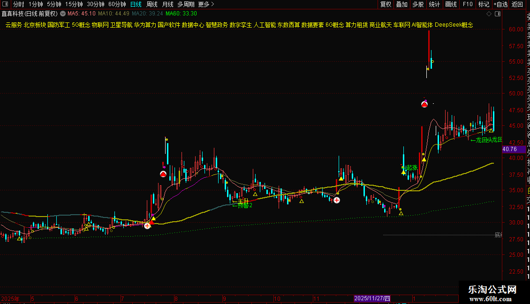Open the 数据要素 concept tag
The image size is (530, 304).
(x=313, y=25)
